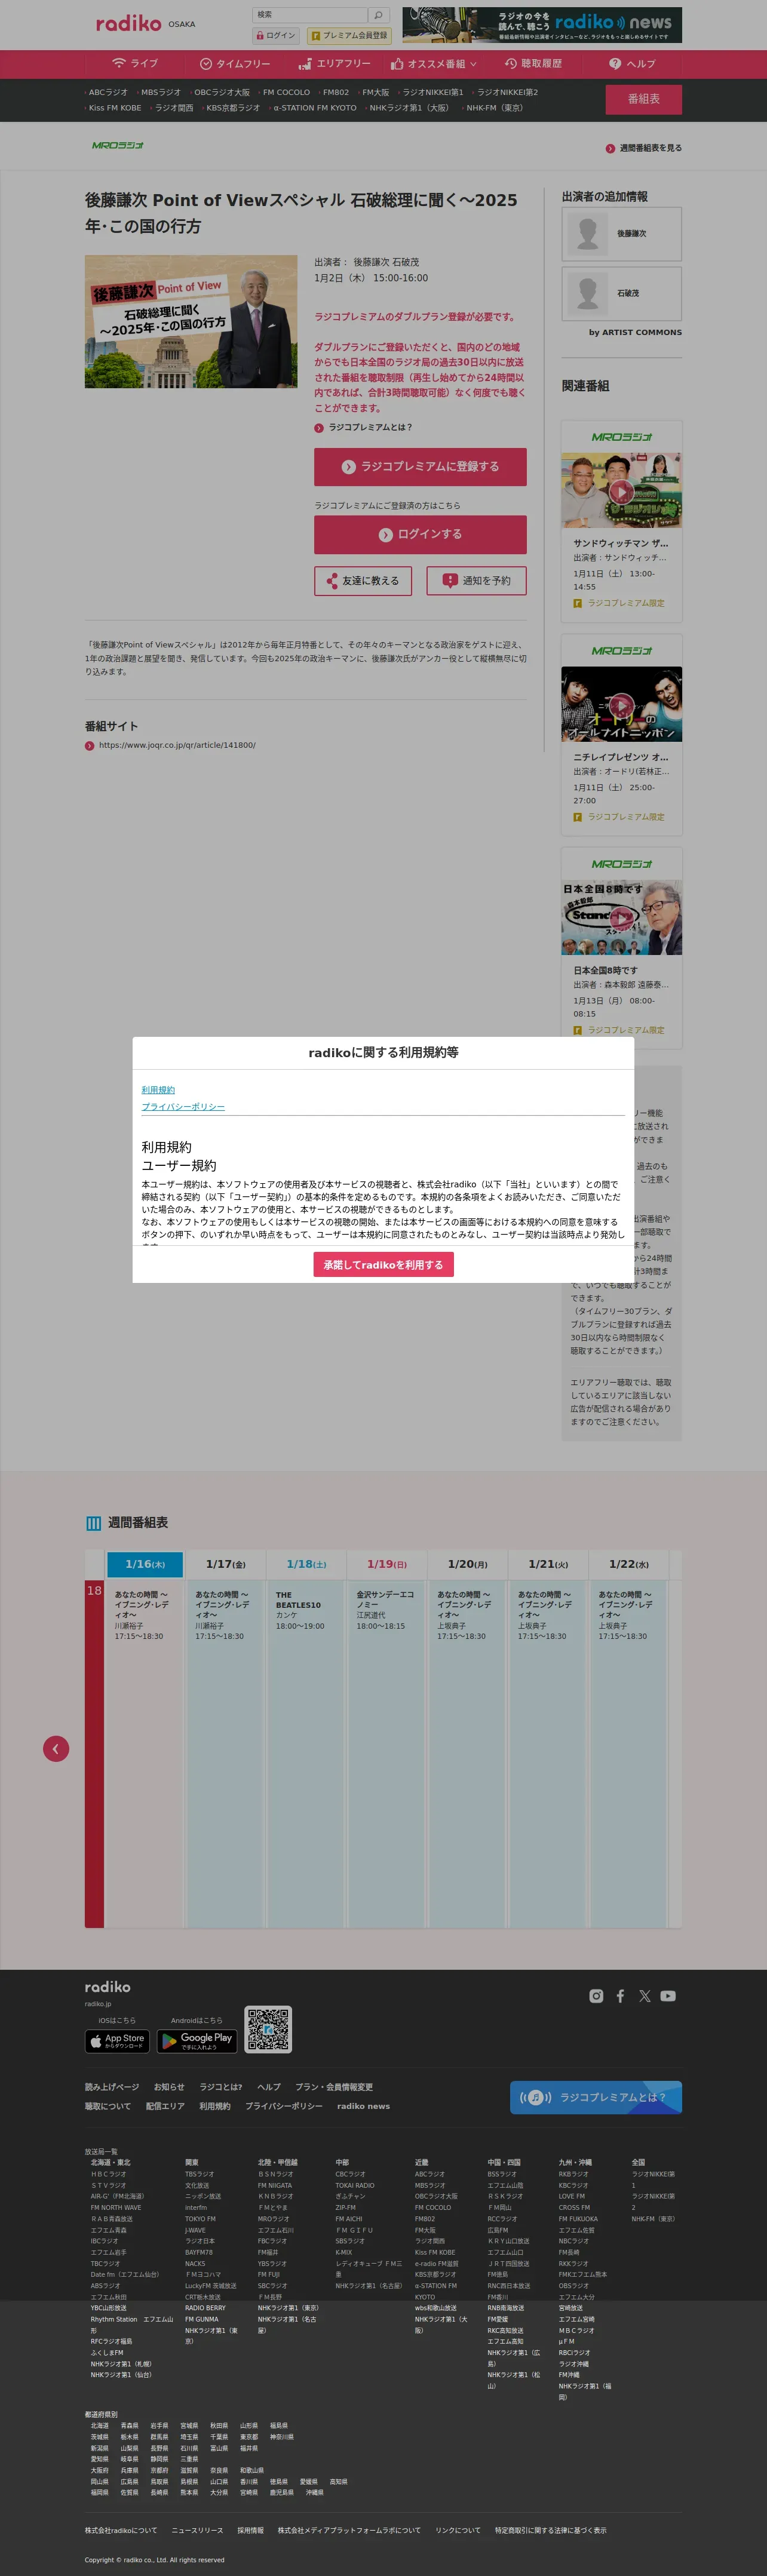This screenshot has width=767, height=2576.
Task: Open the ライブ menu
Action: click(x=135, y=64)
